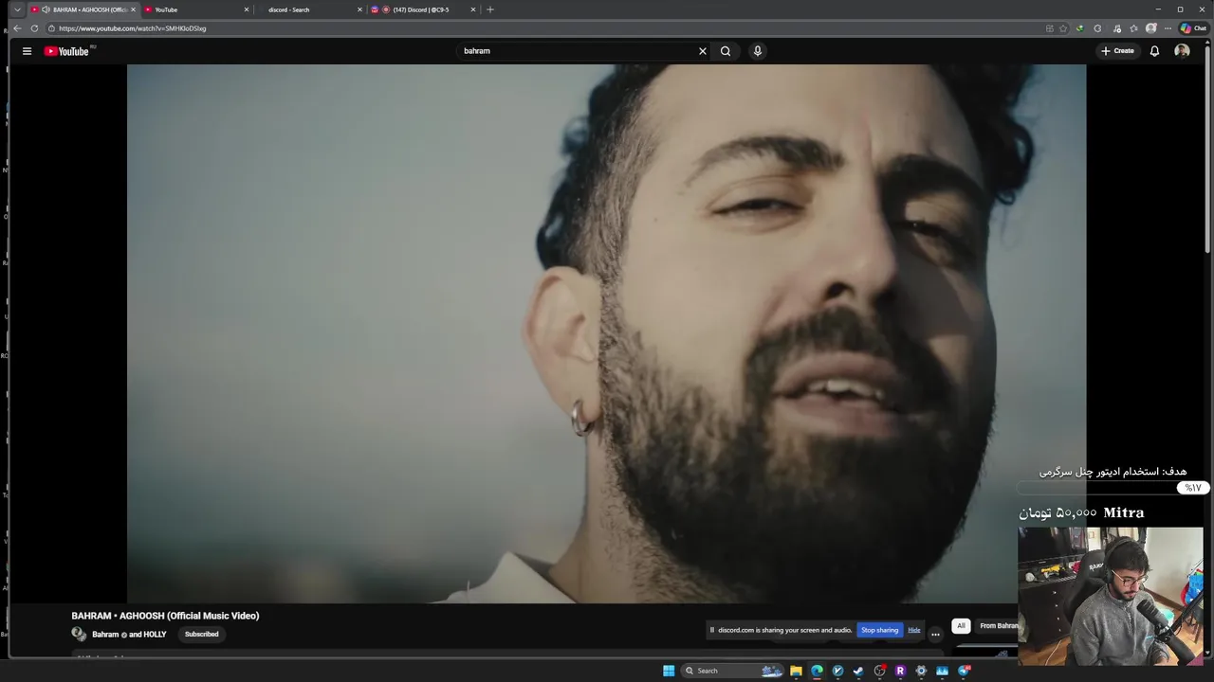The width and height of the screenshot is (1214, 682).
Task: Switch to the 'discord - Search' tab
Action: 310,9
